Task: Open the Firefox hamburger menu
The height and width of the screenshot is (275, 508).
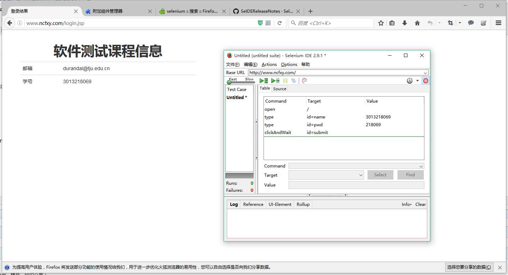Action: [x=498, y=23]
